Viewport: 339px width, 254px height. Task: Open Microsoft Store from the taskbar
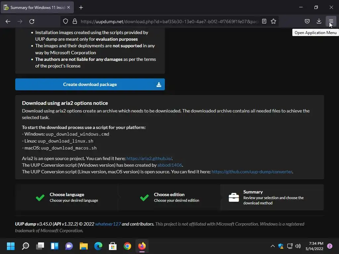click(113, 246)
